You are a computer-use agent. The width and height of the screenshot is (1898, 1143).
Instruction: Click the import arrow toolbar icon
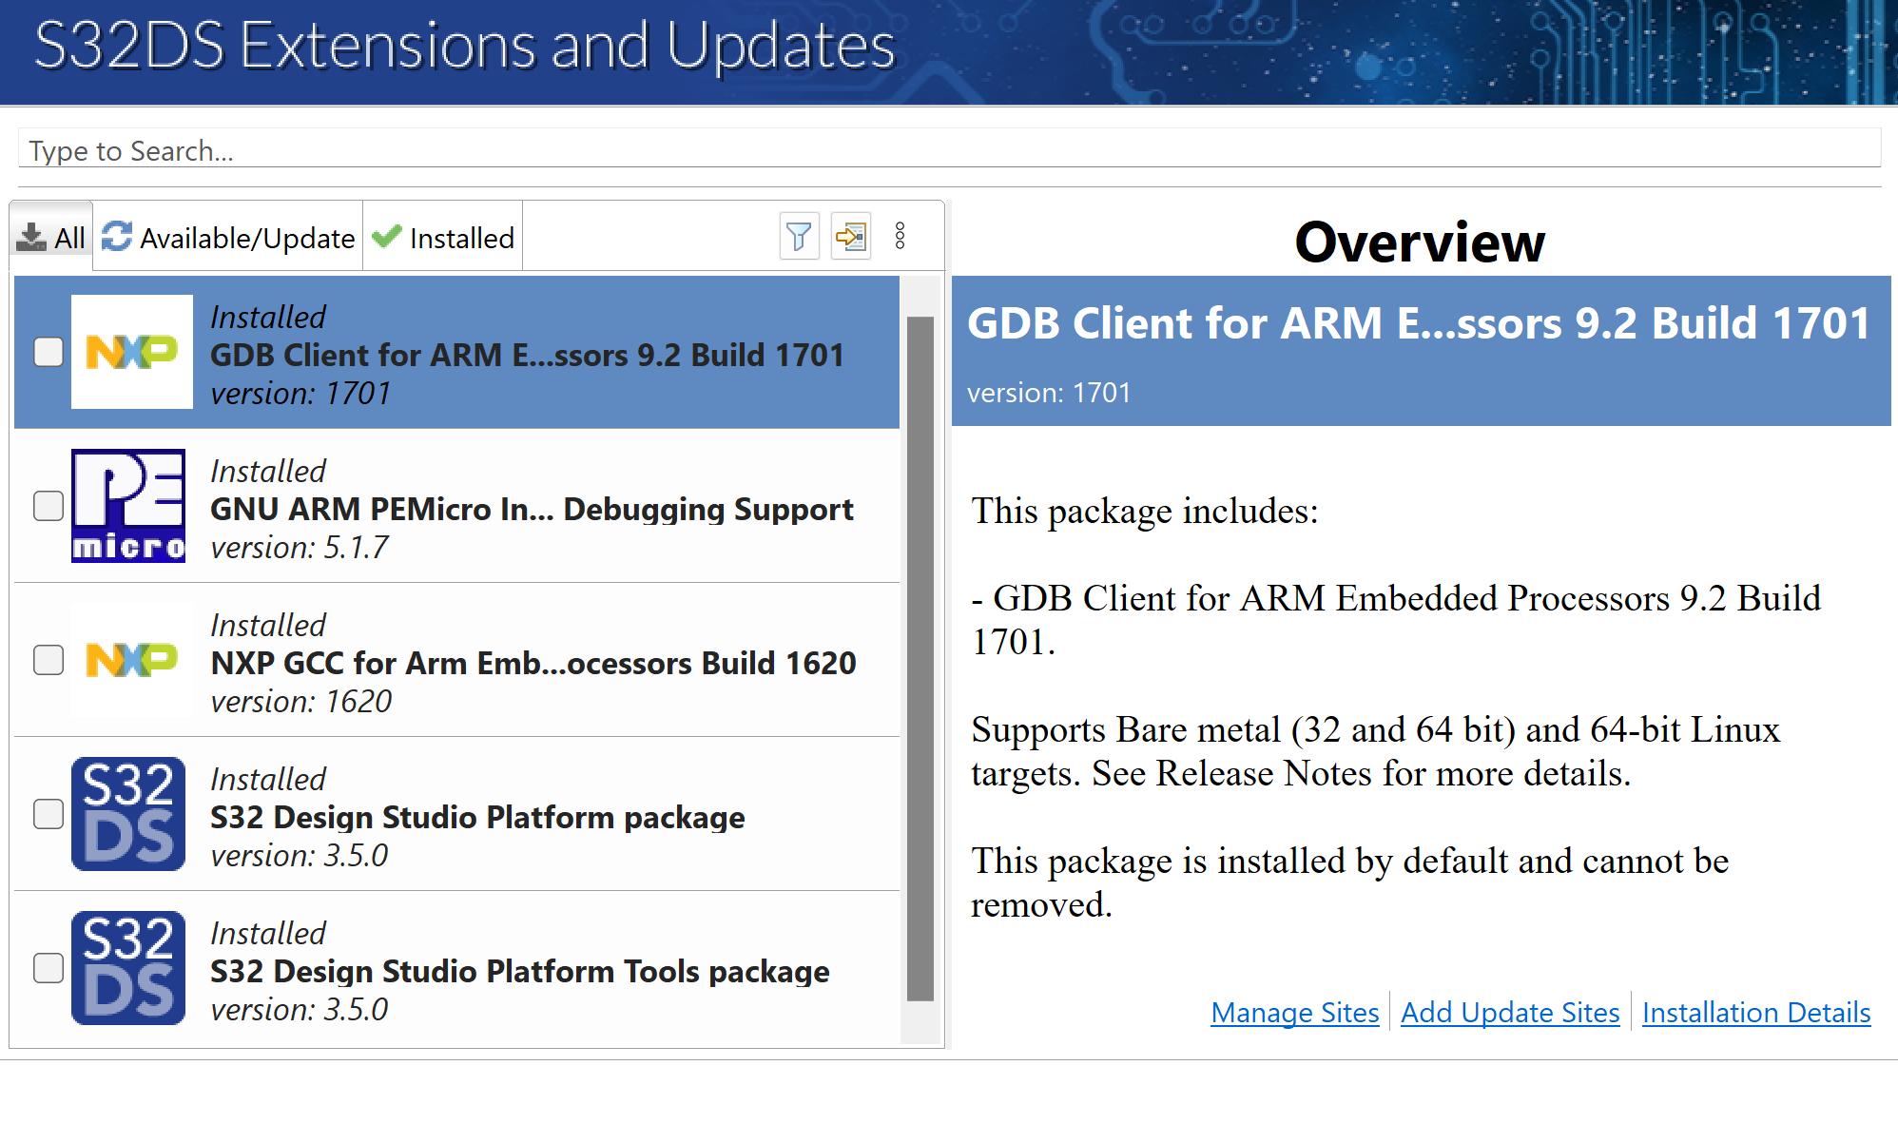tap(850, 237)
